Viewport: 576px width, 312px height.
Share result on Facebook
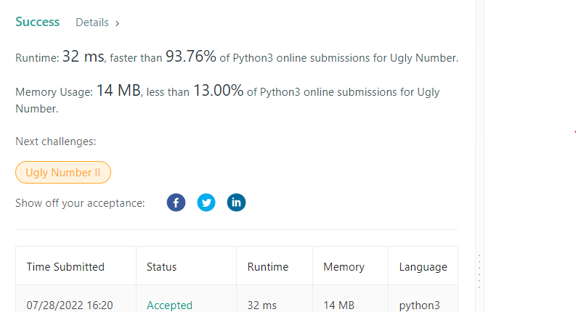pos(177,202)
